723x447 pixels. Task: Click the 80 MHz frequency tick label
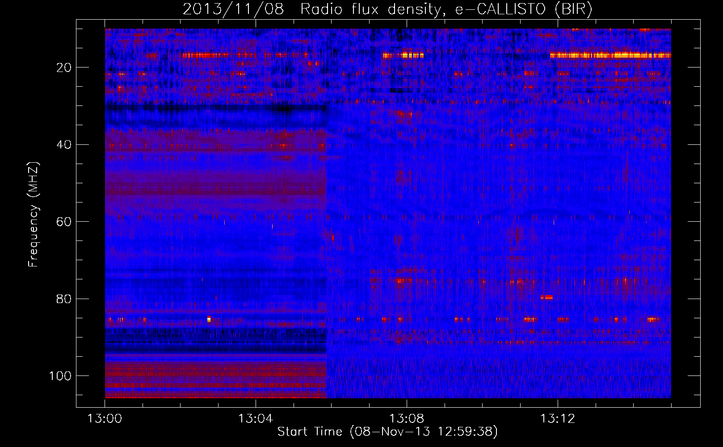64,299
